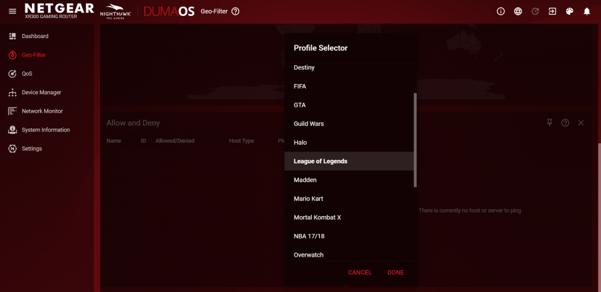The height and width of the screenshot is (292, 601).
Task: Navigate to Device Manager
Action: coord(41,92)
